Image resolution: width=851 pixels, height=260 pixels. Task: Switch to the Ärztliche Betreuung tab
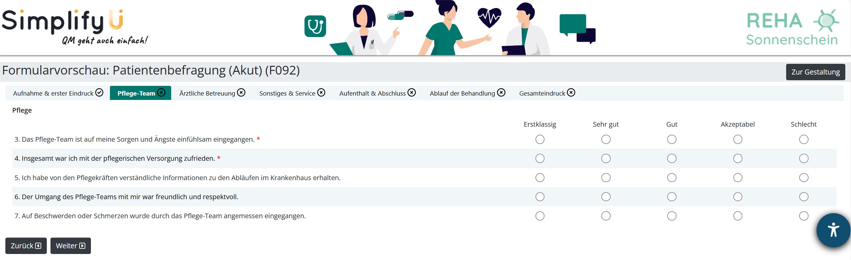[x=207, y=93]
